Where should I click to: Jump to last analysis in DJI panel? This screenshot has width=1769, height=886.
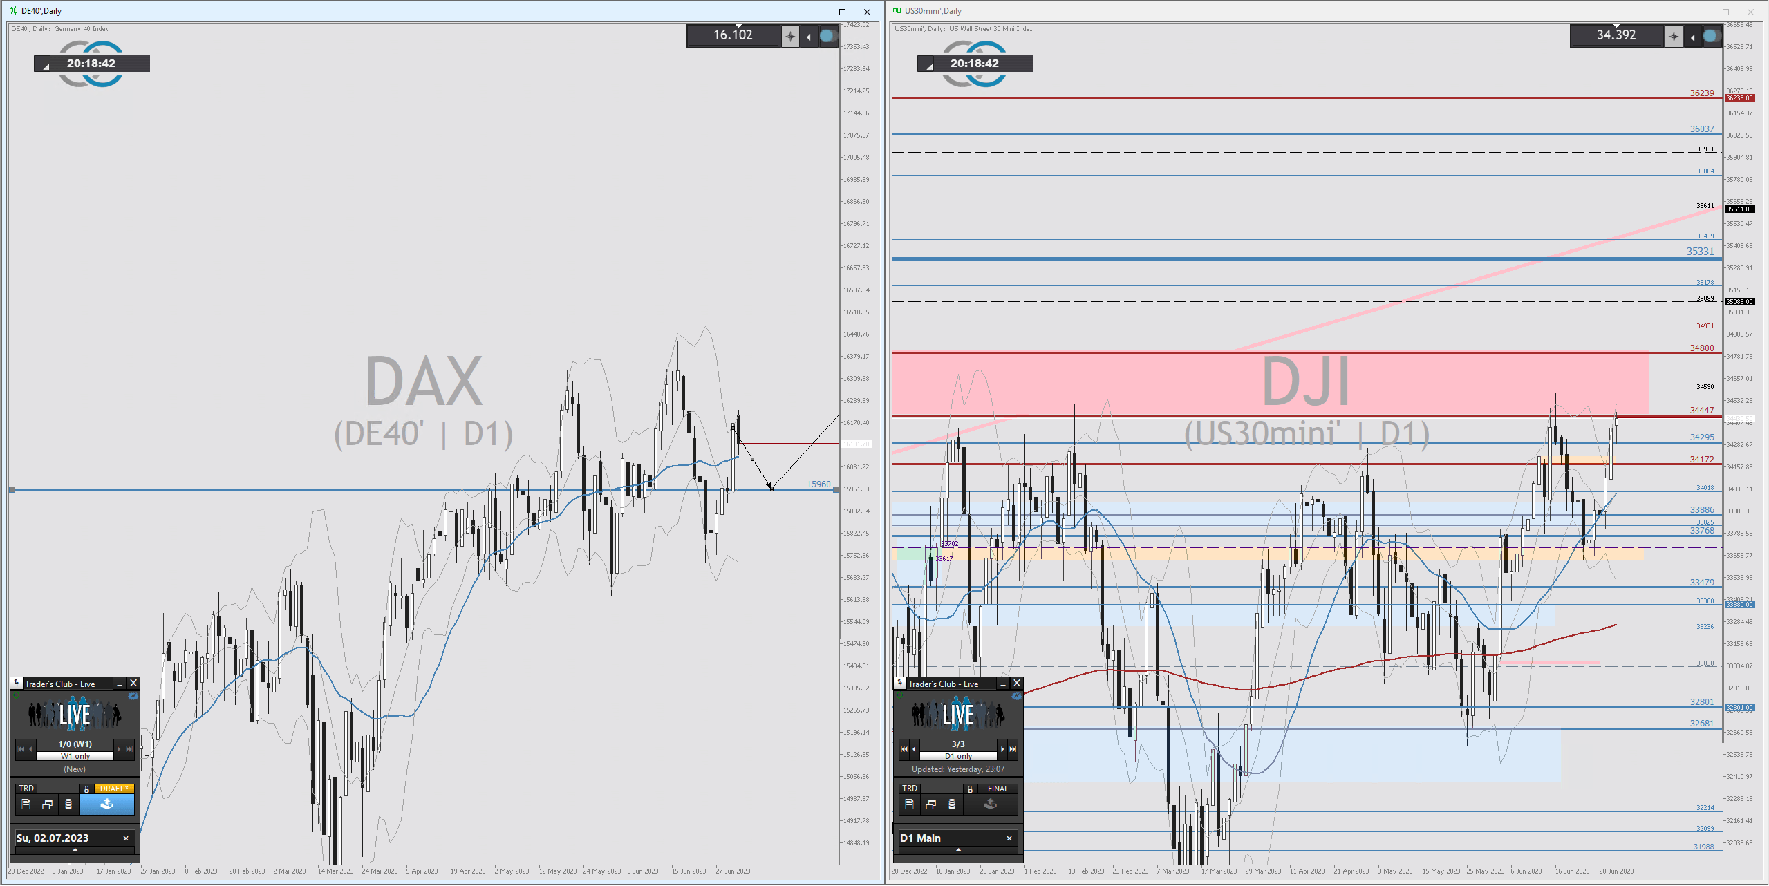point(1013,749)
